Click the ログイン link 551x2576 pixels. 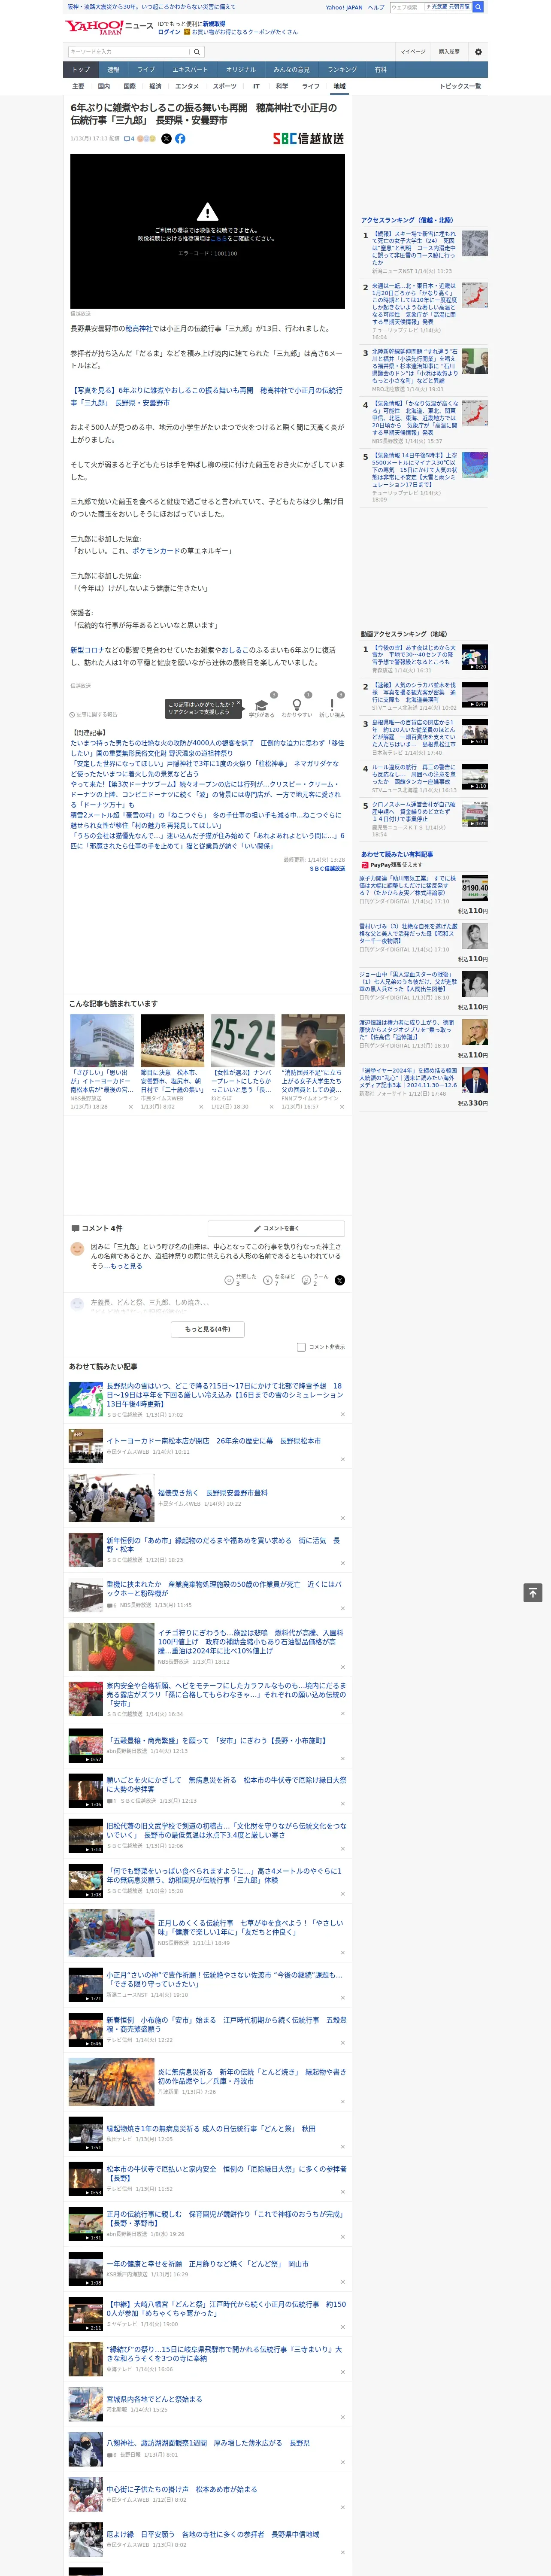point(169,32)
